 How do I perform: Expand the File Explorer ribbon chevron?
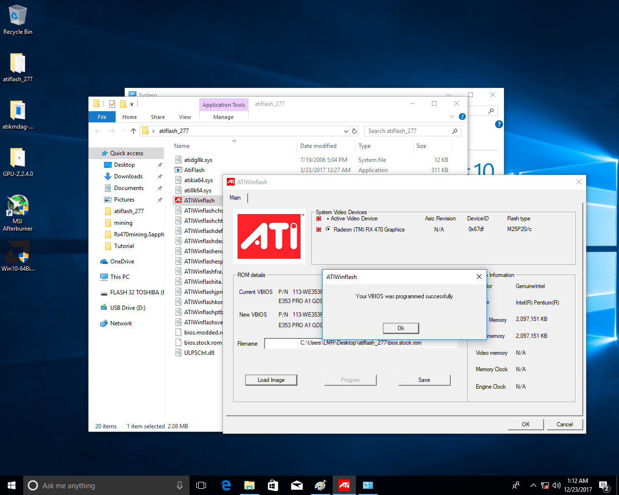tap(452, 116)
